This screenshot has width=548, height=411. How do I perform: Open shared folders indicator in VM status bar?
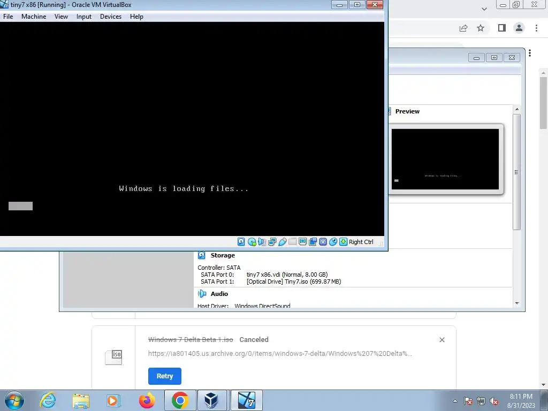(x=293, y=241)
